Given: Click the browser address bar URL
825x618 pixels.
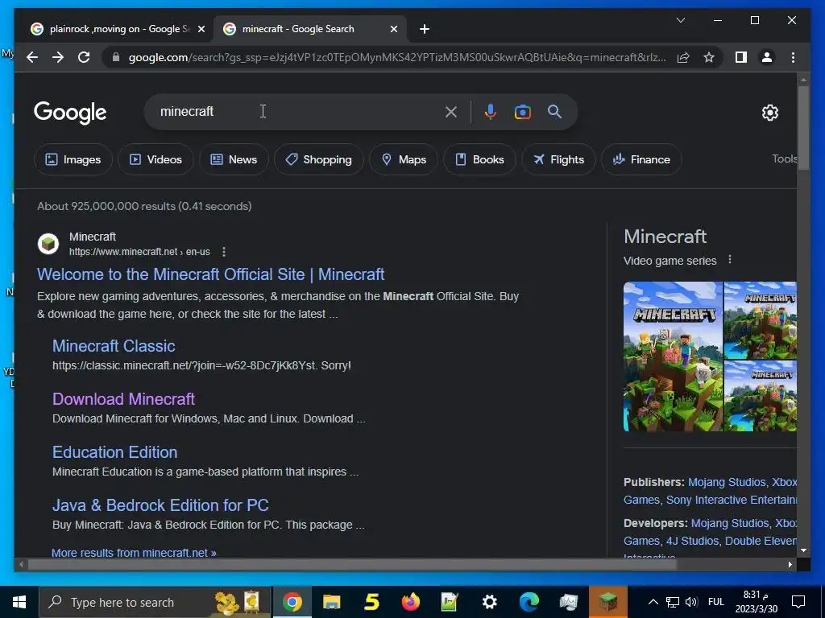Looking at the screenshot, I should (x=397, y=57).
